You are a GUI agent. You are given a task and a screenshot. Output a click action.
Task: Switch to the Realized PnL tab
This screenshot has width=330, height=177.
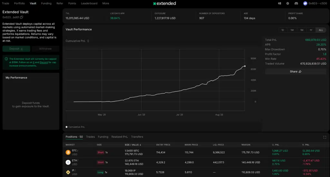pos(120,137)
